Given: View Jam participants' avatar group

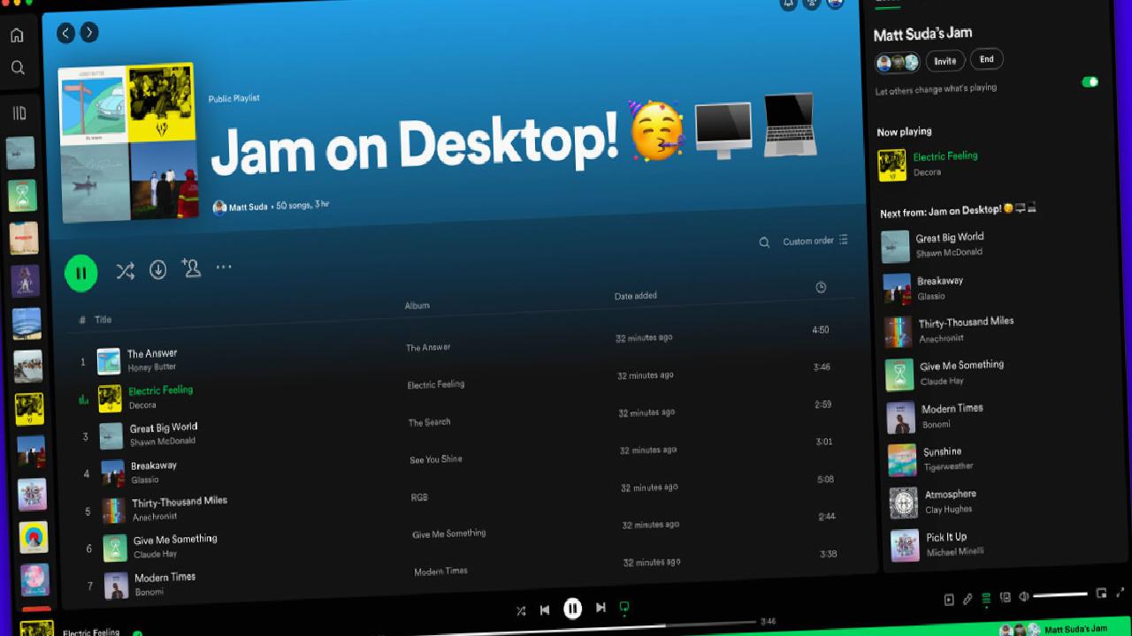Looking at the screenshot, I should click(898, 63).
